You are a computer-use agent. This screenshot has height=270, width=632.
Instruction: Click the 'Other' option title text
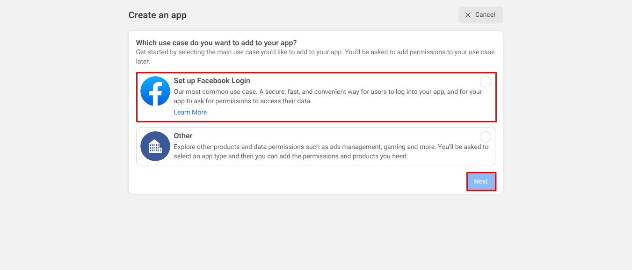pos(183,136)
